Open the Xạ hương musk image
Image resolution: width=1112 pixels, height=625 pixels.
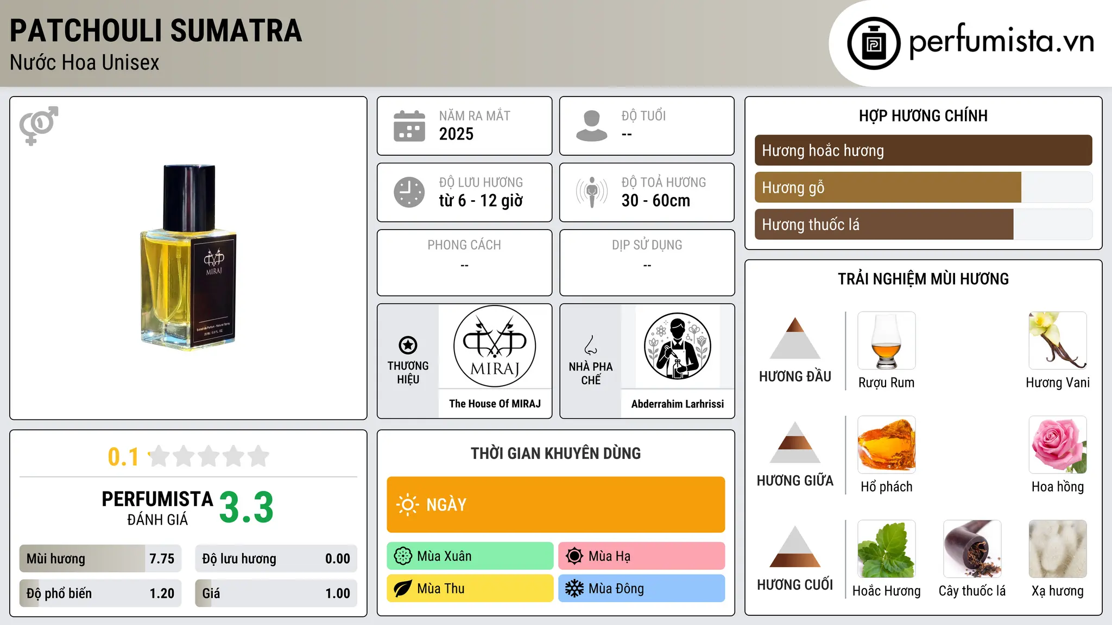tap(1058, 549)
